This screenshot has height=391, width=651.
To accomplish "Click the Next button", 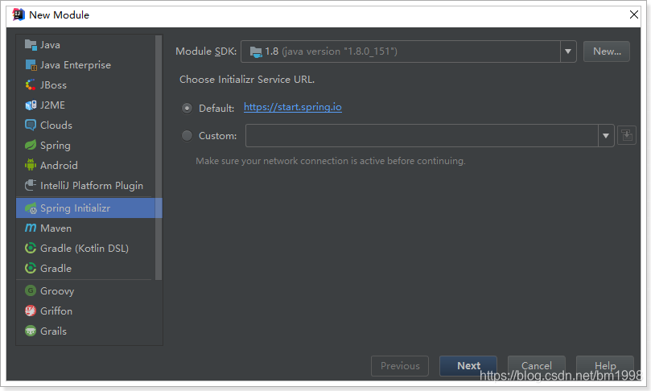I will click(468, 366).
